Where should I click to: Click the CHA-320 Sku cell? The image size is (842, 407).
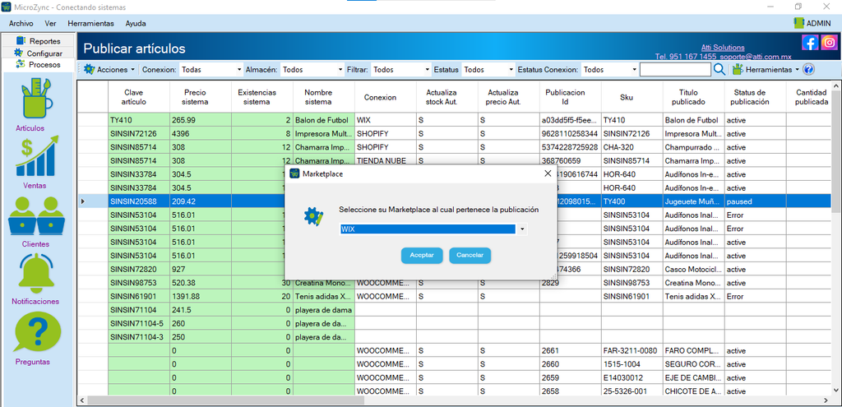[x=632, y=147]
